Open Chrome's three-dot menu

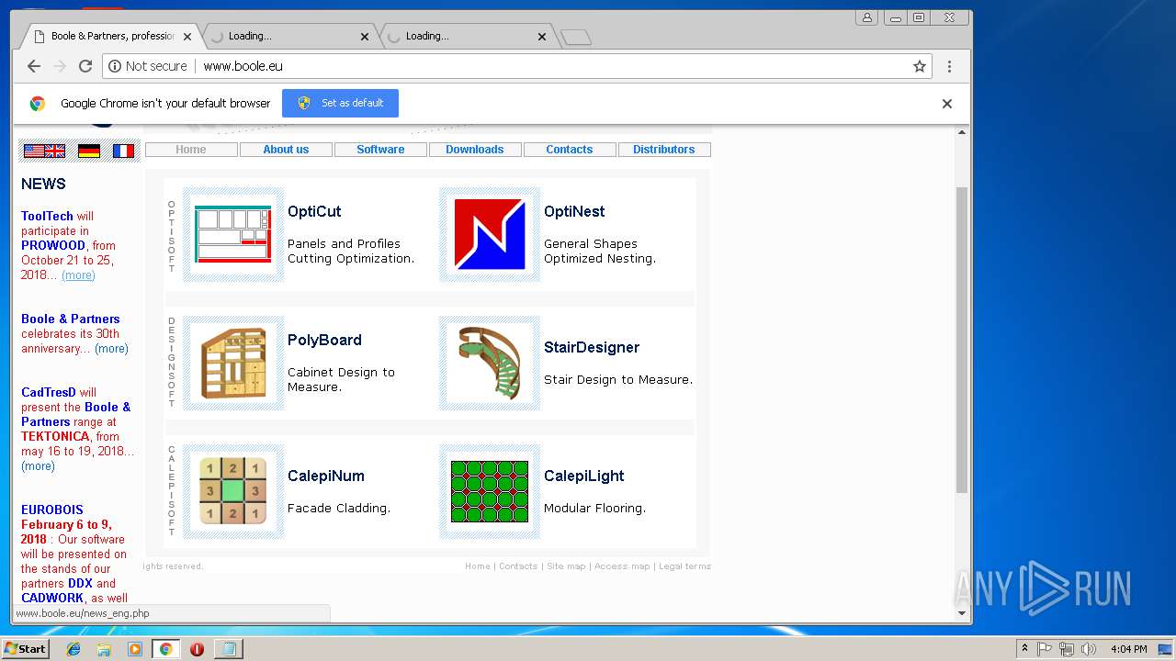949,66
